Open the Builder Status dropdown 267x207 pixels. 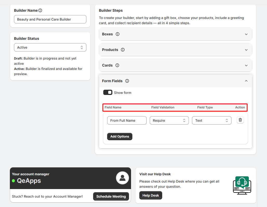coord(50,47)
